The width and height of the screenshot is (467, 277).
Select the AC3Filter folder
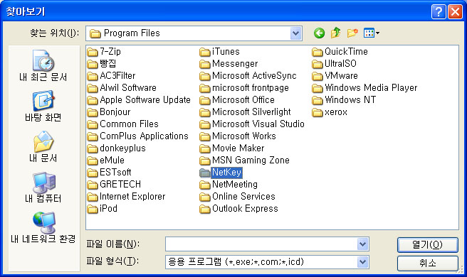pos(111,76)
